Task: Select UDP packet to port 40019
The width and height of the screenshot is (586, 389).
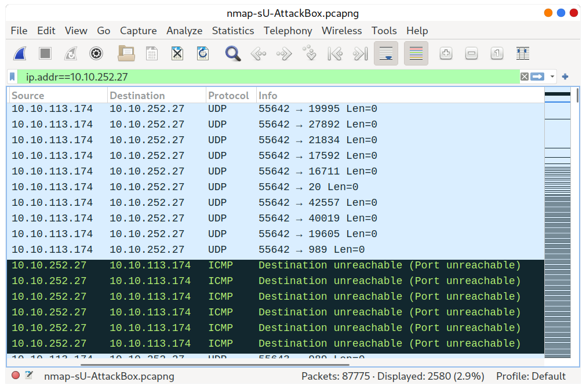Action: pos(275,218)
